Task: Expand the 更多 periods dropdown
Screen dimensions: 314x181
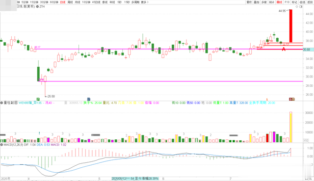Action: click(x=145, y=2)
